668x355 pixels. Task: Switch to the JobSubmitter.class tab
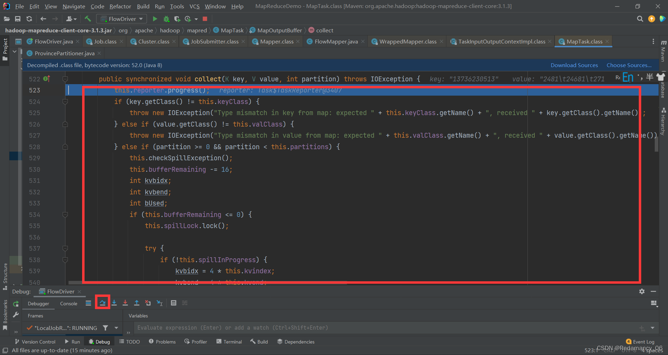tap(214, 41)
